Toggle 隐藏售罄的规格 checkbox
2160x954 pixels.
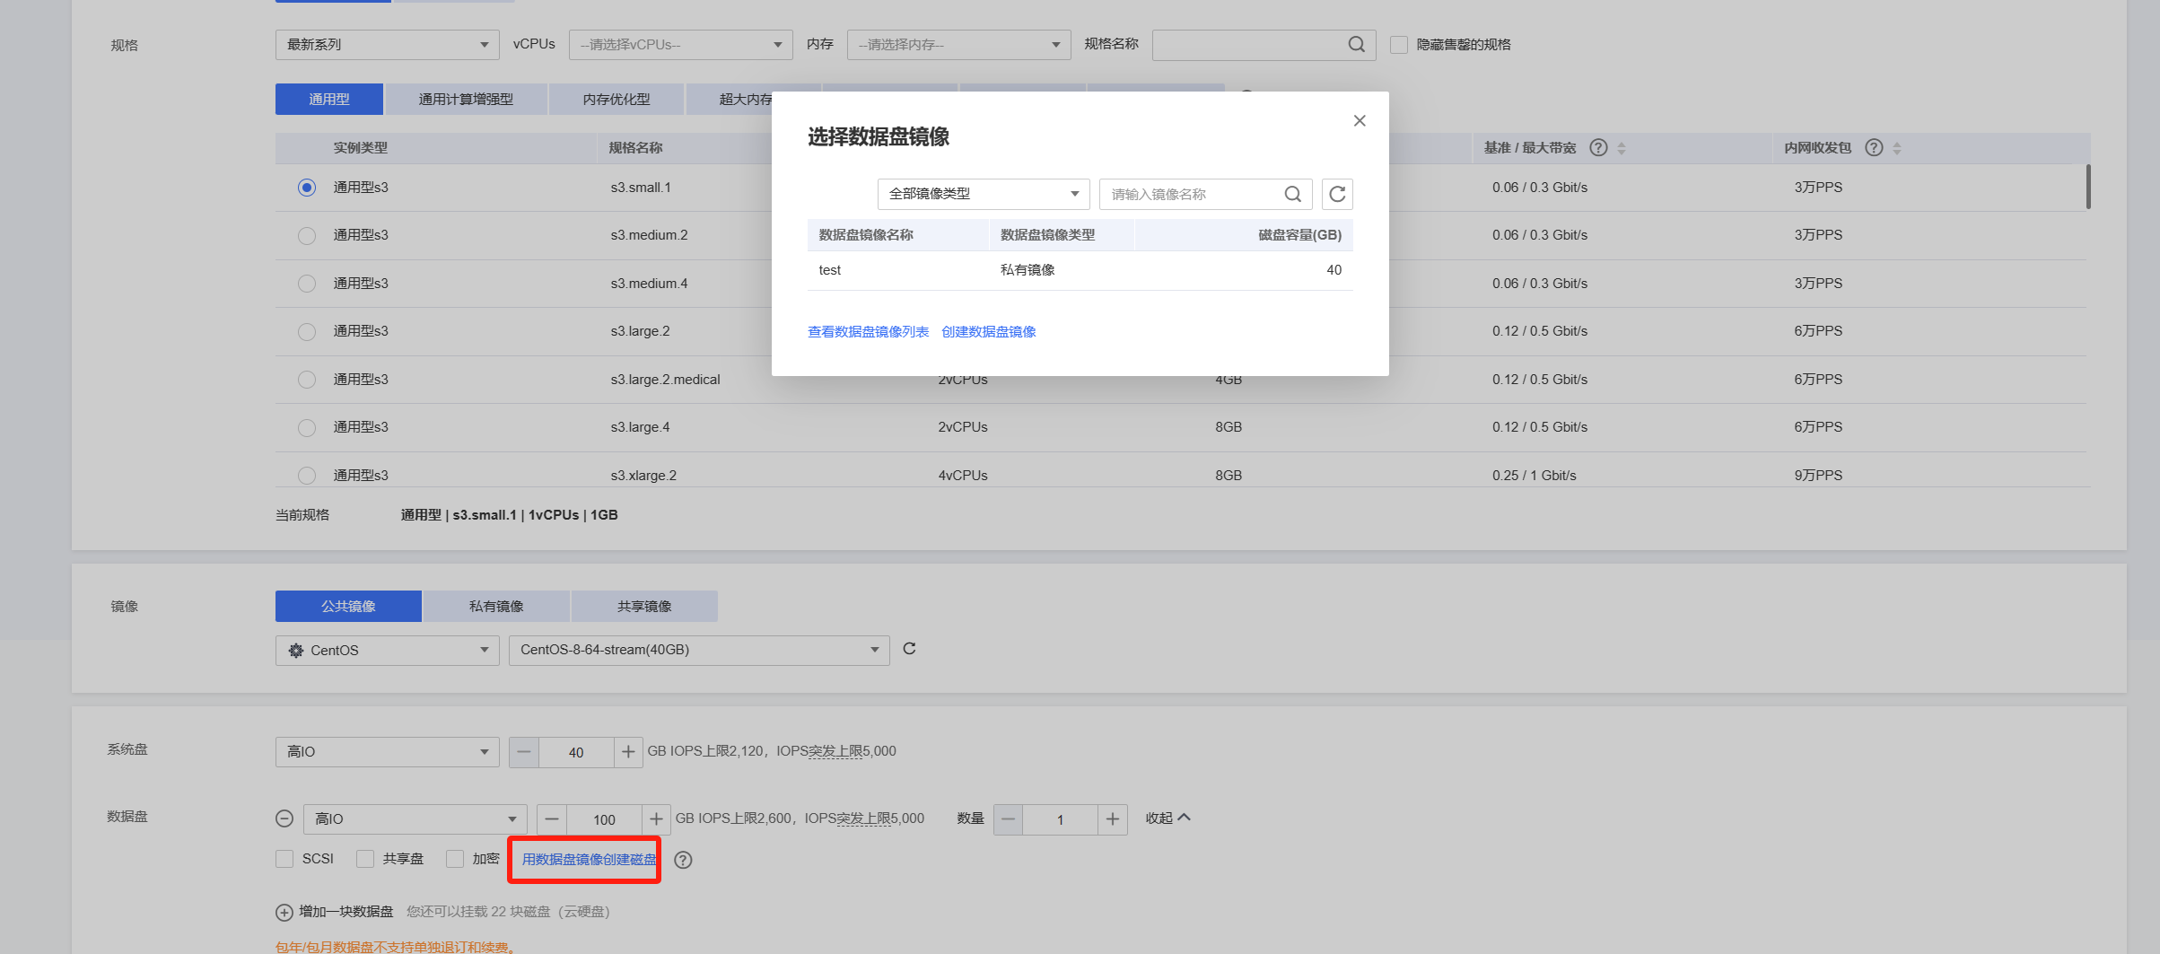(1398, 45)
